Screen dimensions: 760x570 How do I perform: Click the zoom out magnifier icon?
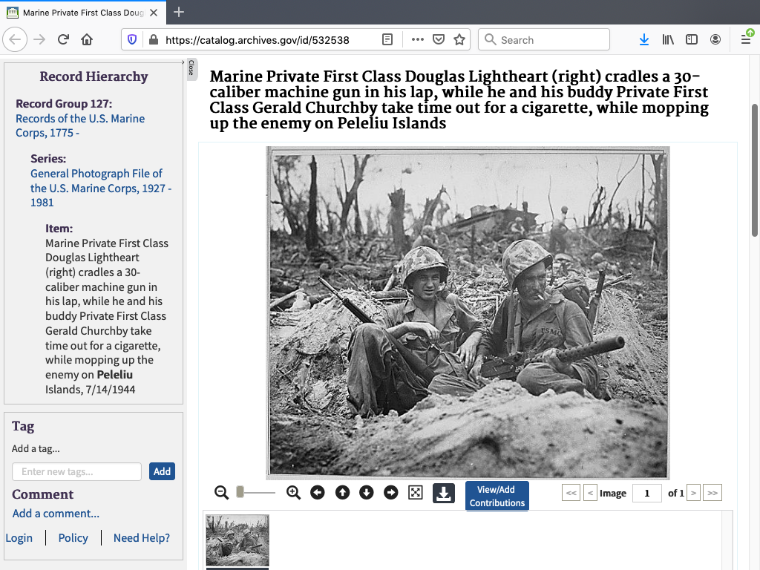tap(221, 493)
